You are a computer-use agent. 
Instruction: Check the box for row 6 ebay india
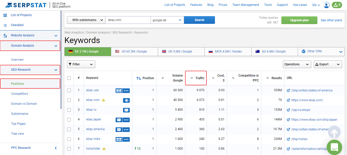coord(69,139)
